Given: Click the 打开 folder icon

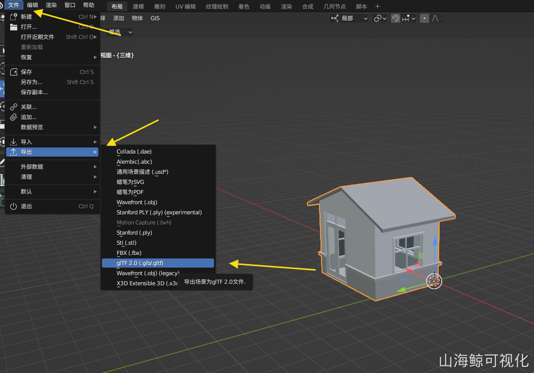Looking at the screenshot, I should click(x=14, y=27).
